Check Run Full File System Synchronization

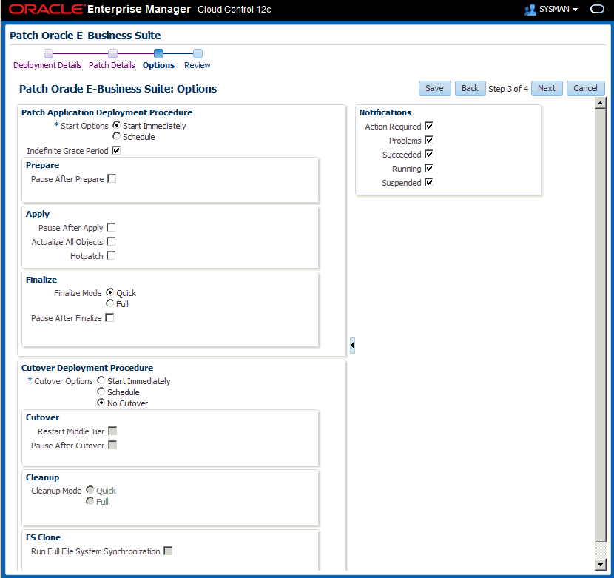pyautogui.click(x=168, y=551)
